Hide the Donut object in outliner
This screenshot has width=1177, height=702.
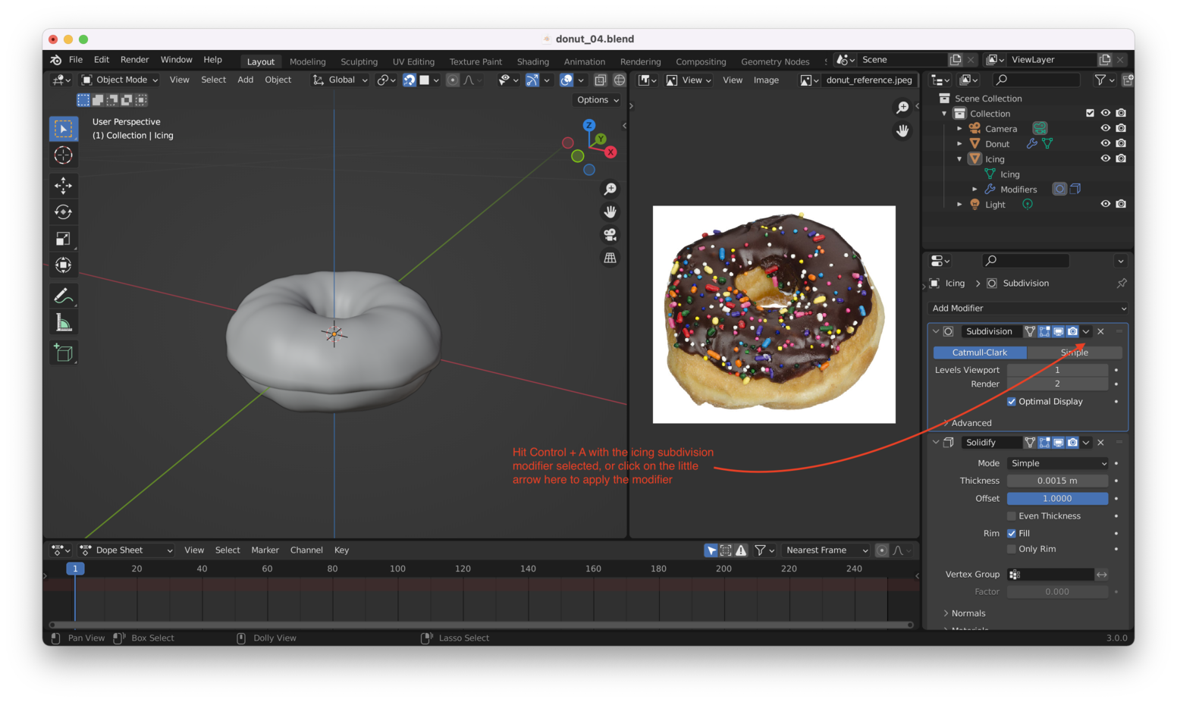click(1105, 143)
